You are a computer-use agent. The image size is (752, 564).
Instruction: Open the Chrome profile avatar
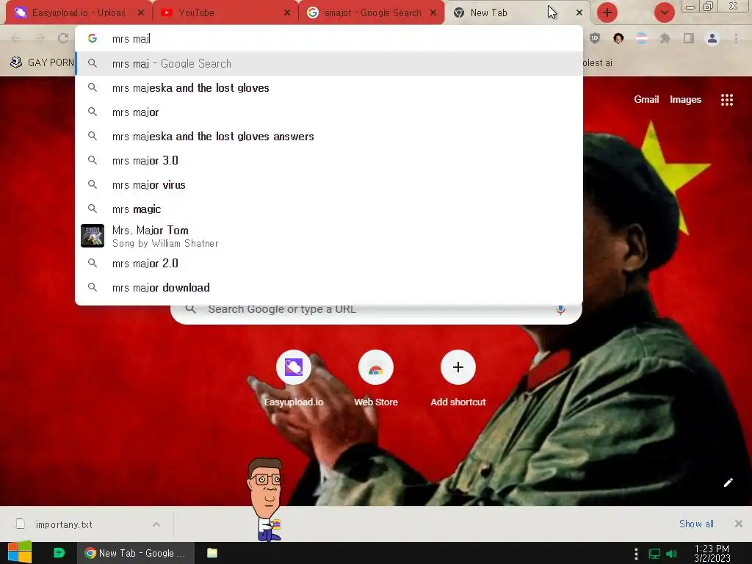[712, 38]
